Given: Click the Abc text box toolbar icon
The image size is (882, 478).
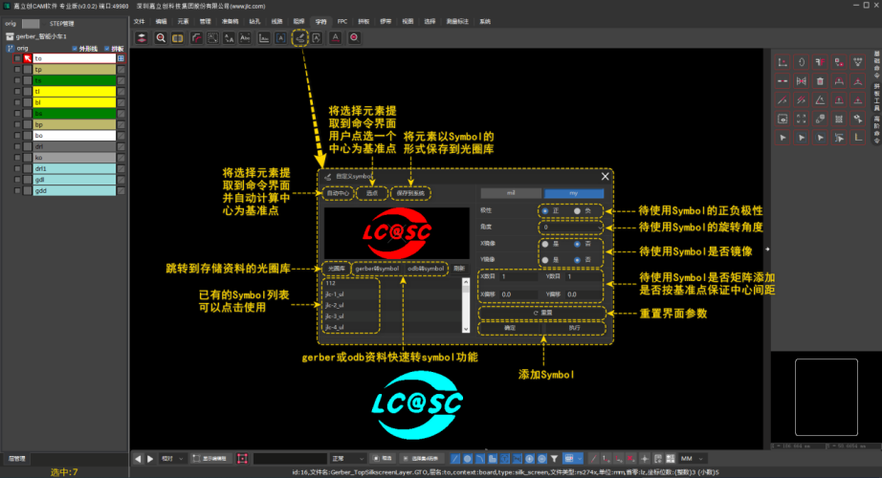Looking at the screenshot, I should point(245,37).
